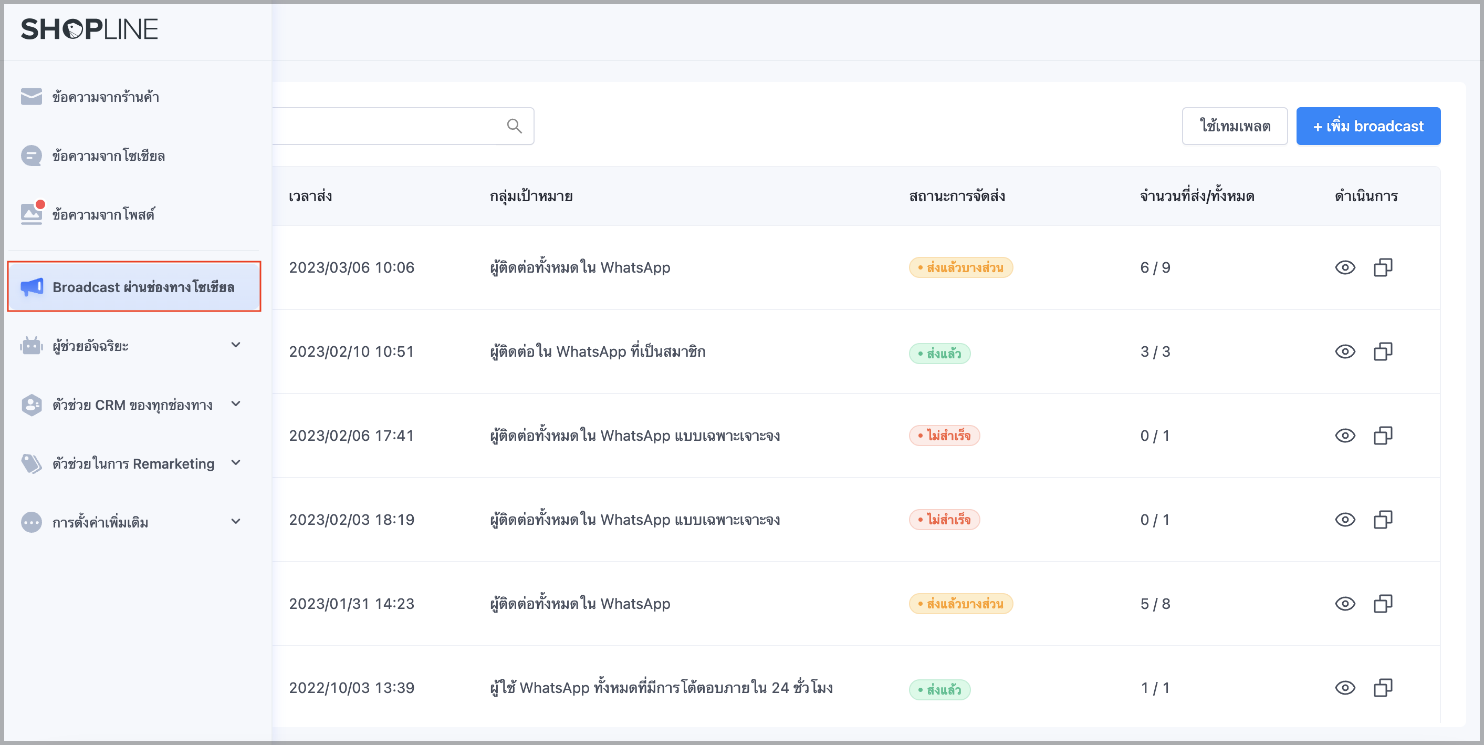Image resolution: width=1484 pixels, height=745 pixels.
Task: Open ผู้ช่วยอัจฉริยะ menu item
Action: click(134, 346)
